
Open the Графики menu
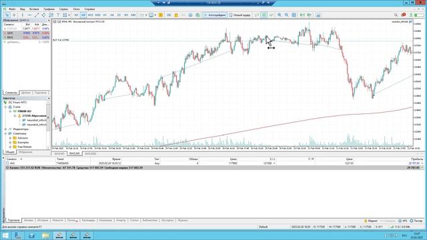(49, 9)
